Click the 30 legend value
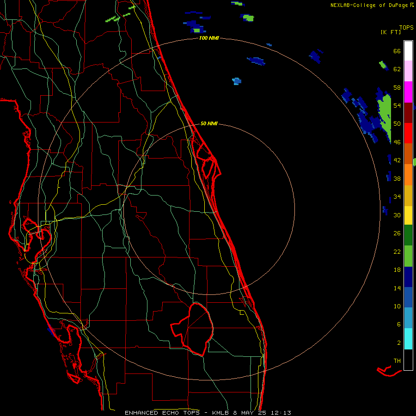The height and width of the screenshot is (416, 416). 397,215
